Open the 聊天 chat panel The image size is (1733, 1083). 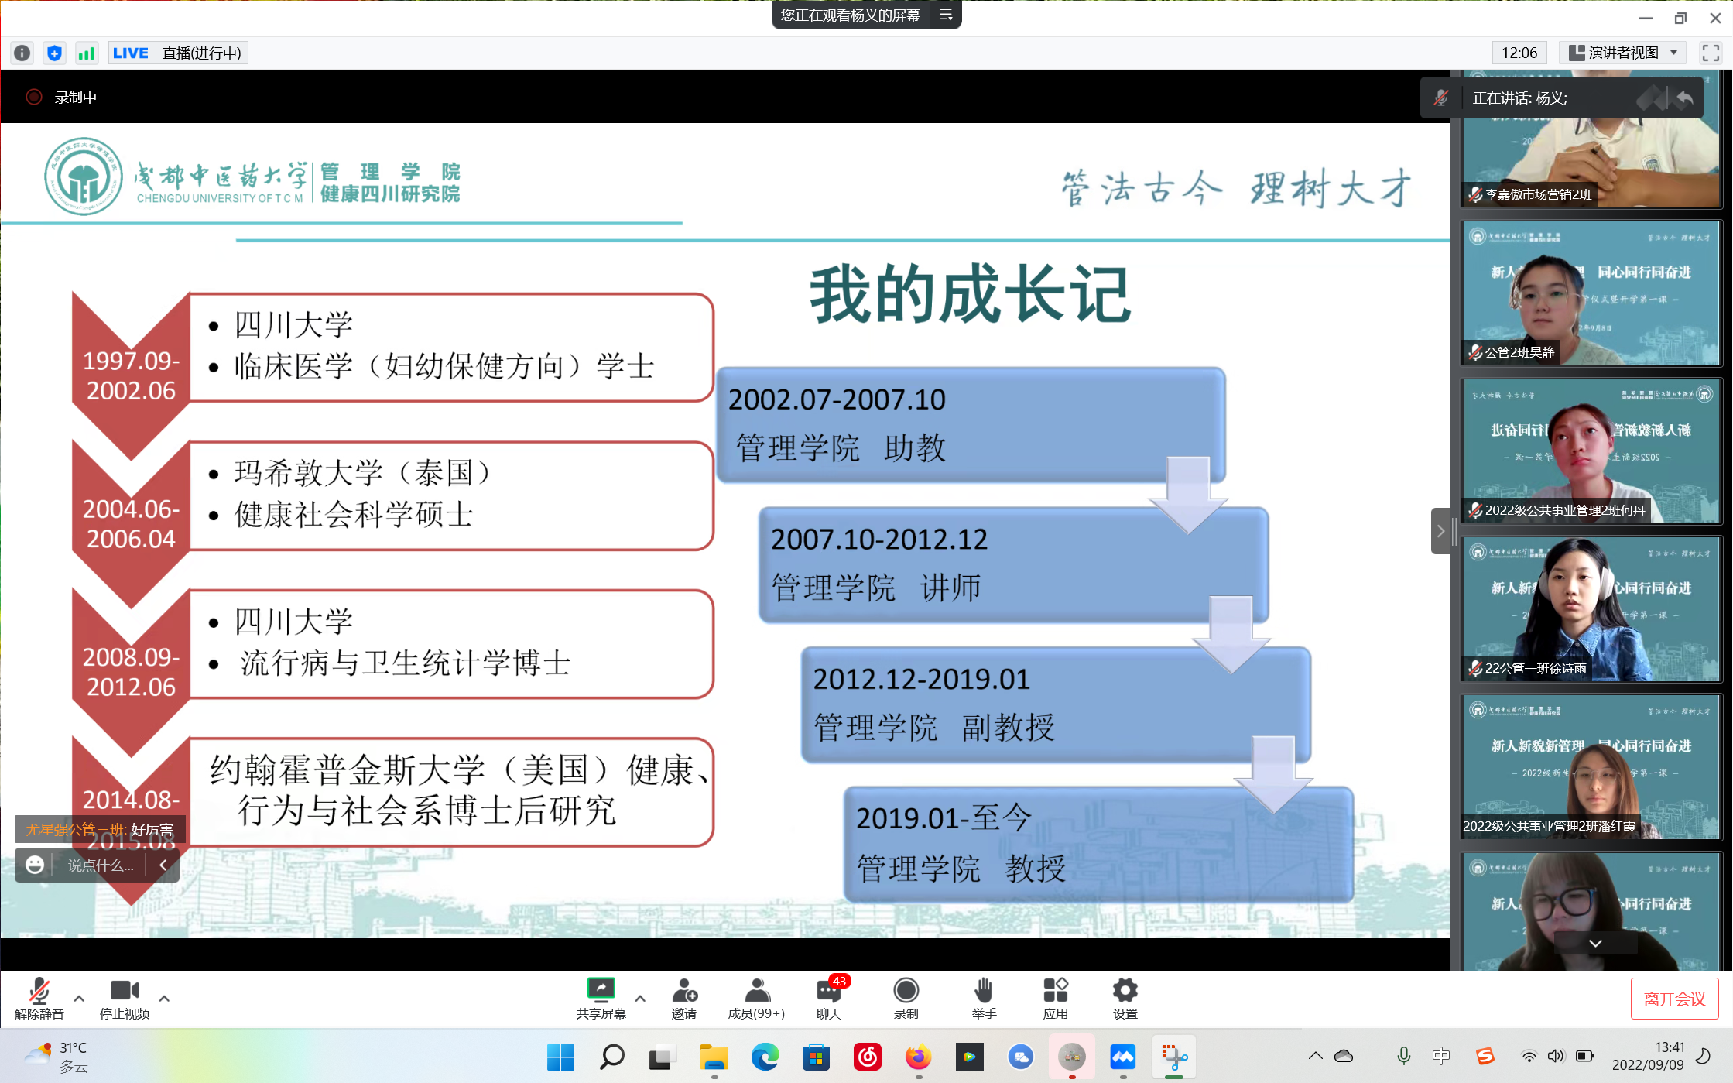point(829,999)
